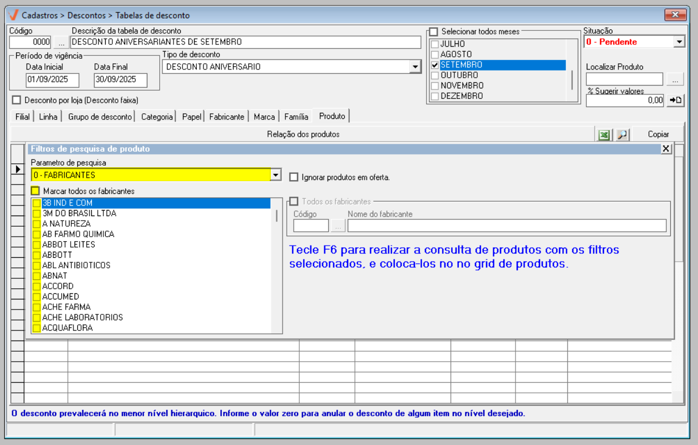Screen dimensions: 698x445
Task: Click the magnifier product search icon
Action: click(622, 134)
